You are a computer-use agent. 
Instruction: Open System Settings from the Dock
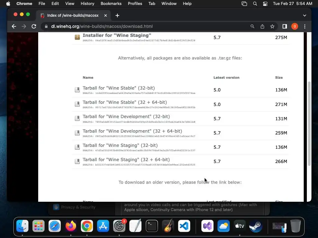tap(119, 226)
